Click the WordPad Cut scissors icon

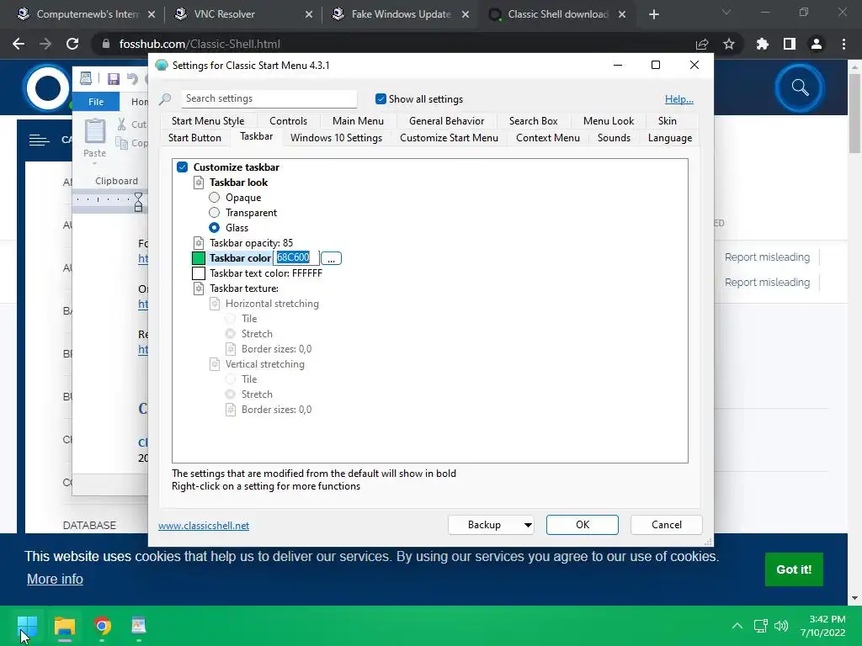[121, 124]
